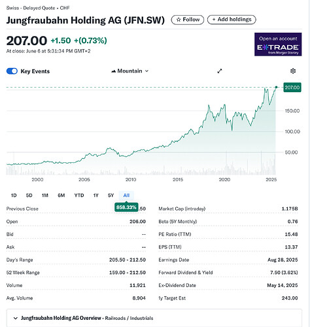Image resolution: width=310 pixels, height=327 pixels.
Task: Click the PE Ratio value 15.48
Action: click(x=291, y=234)
